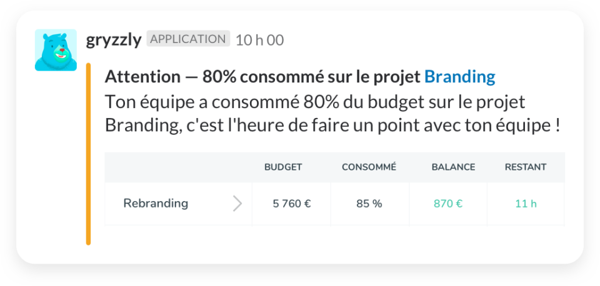Click the Attention 80% consommé heading

click(263, 77)
